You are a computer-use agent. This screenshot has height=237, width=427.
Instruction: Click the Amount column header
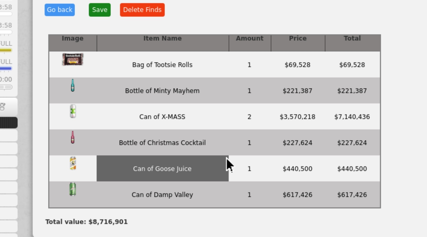coord(249,38)
